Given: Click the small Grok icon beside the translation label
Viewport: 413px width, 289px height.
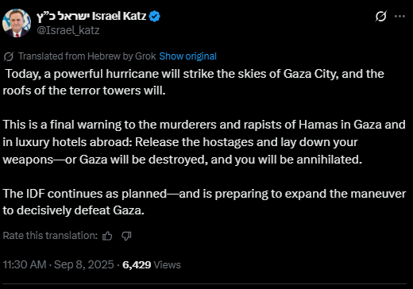Looking at the screenshot, I should point(9,56).
